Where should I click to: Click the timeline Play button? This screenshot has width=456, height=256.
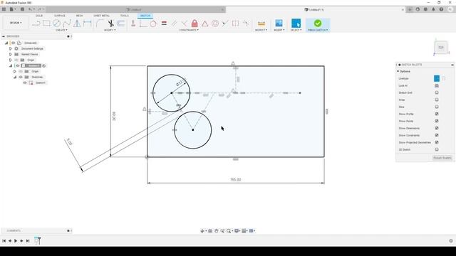tap(16, 240)
